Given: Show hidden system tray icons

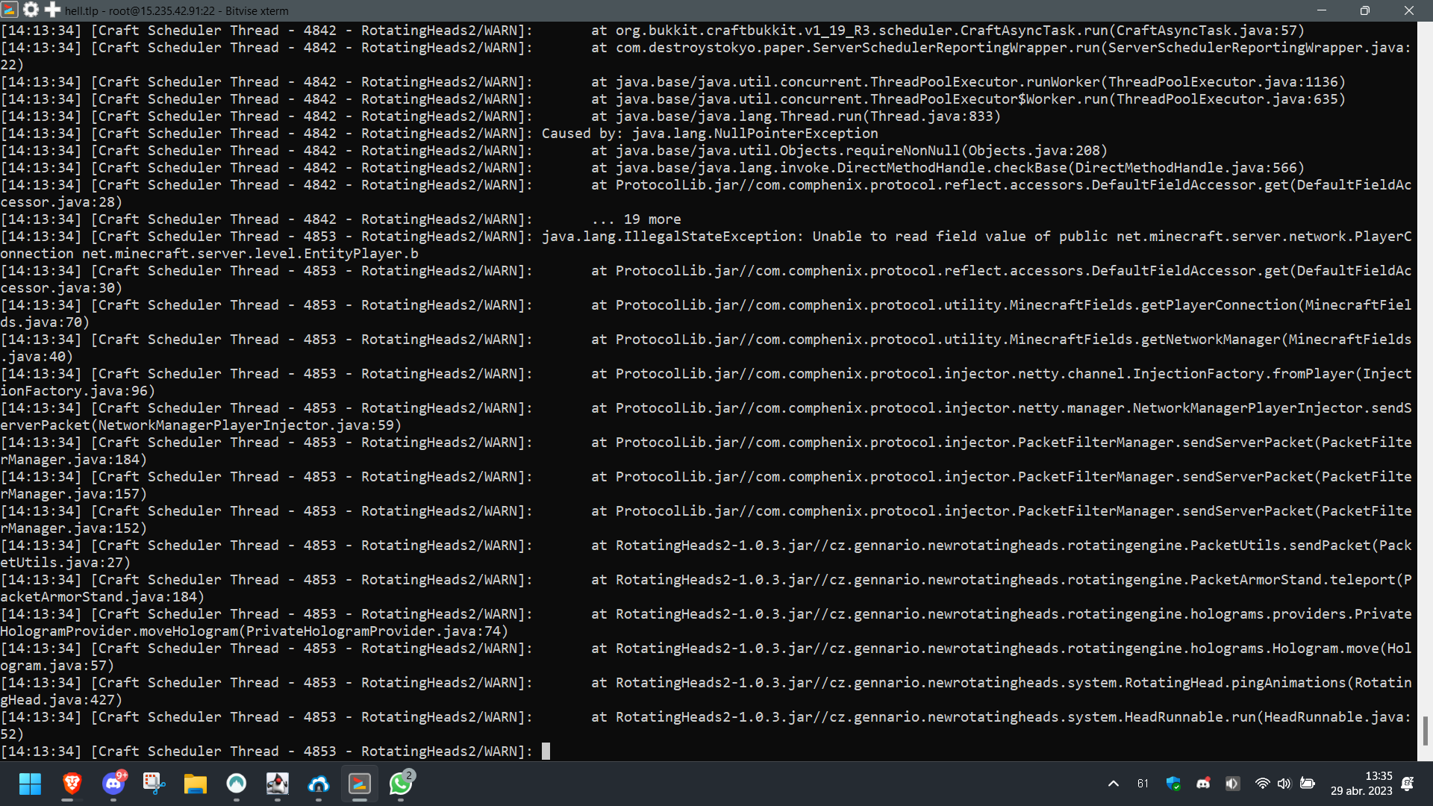Looking at the screenshot, I should [1114, 784].
